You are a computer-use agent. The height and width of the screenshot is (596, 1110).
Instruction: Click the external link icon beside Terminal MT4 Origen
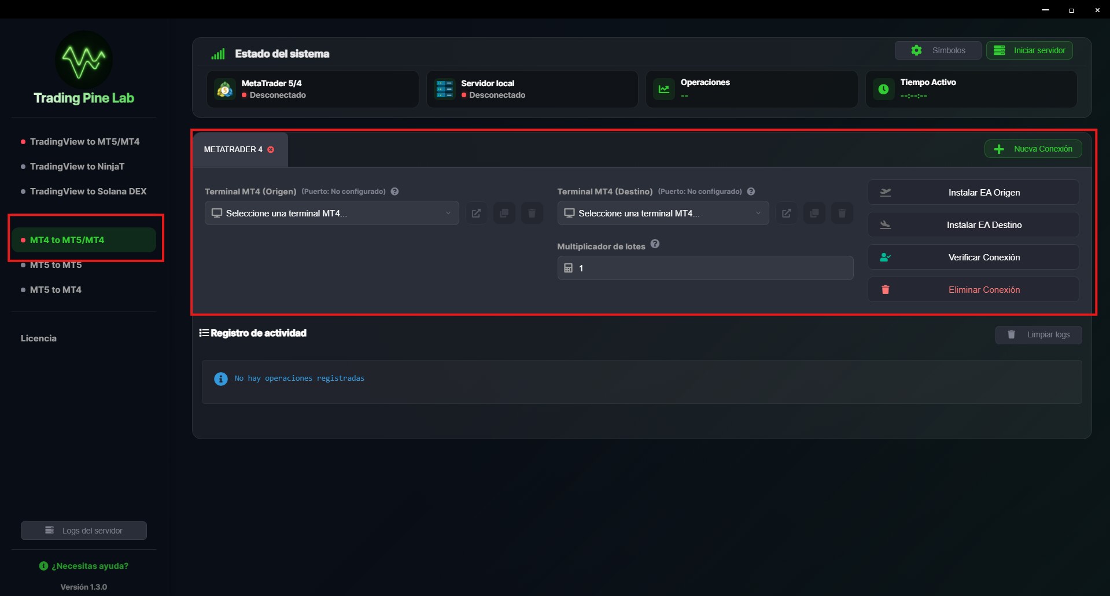[x=476, y=213]
